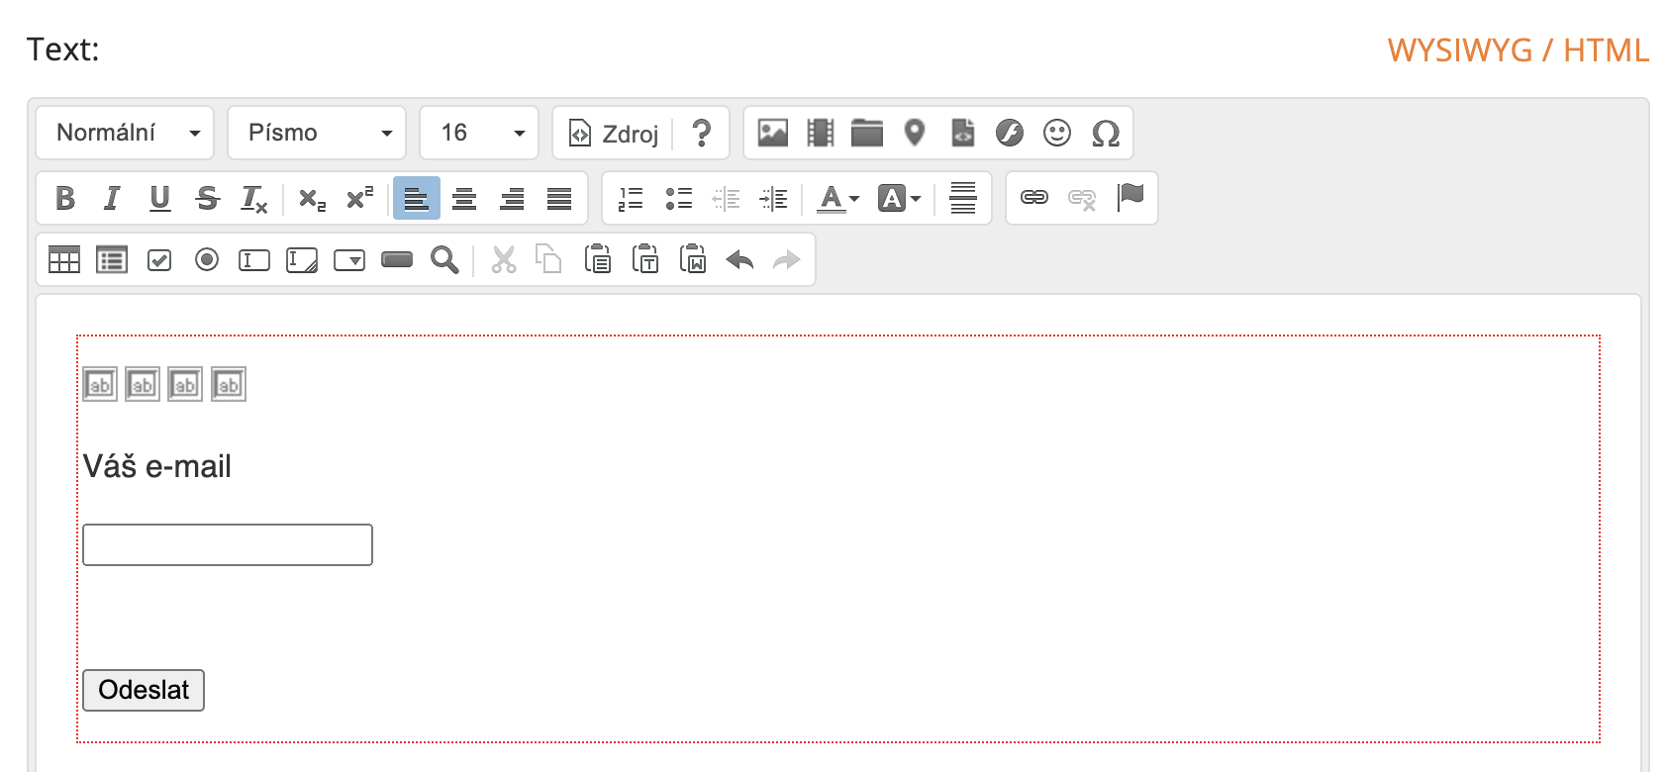Switch to Zdroj source view

click(x=614, y=133)
